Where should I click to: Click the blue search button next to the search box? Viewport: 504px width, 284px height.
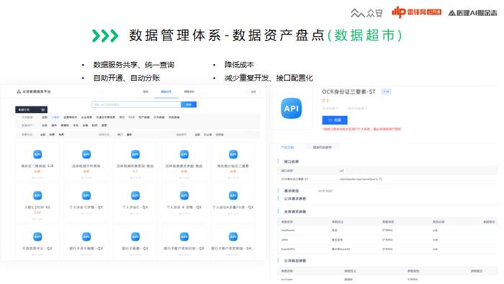(x=189, y=105)
